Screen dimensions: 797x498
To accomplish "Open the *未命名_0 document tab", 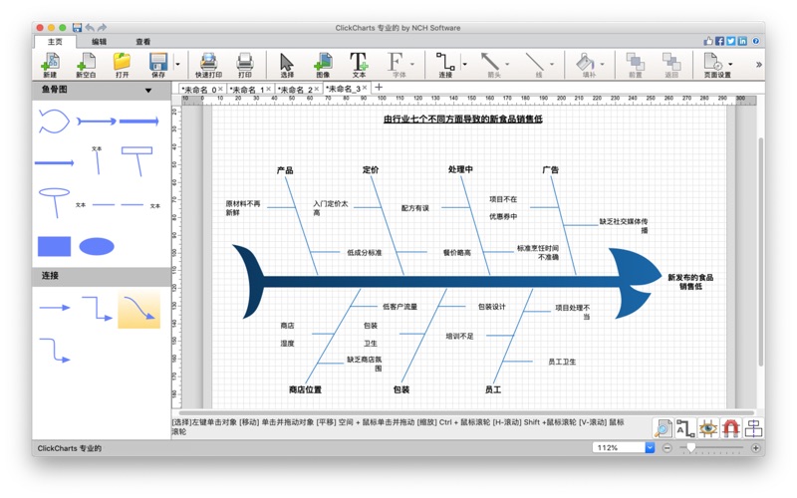I will [198, 89].
